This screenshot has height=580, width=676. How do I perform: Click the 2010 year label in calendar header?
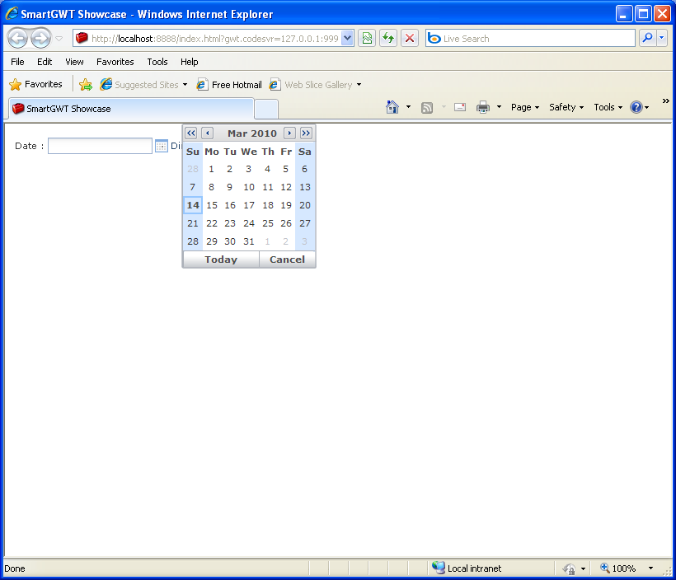(265, 133)
